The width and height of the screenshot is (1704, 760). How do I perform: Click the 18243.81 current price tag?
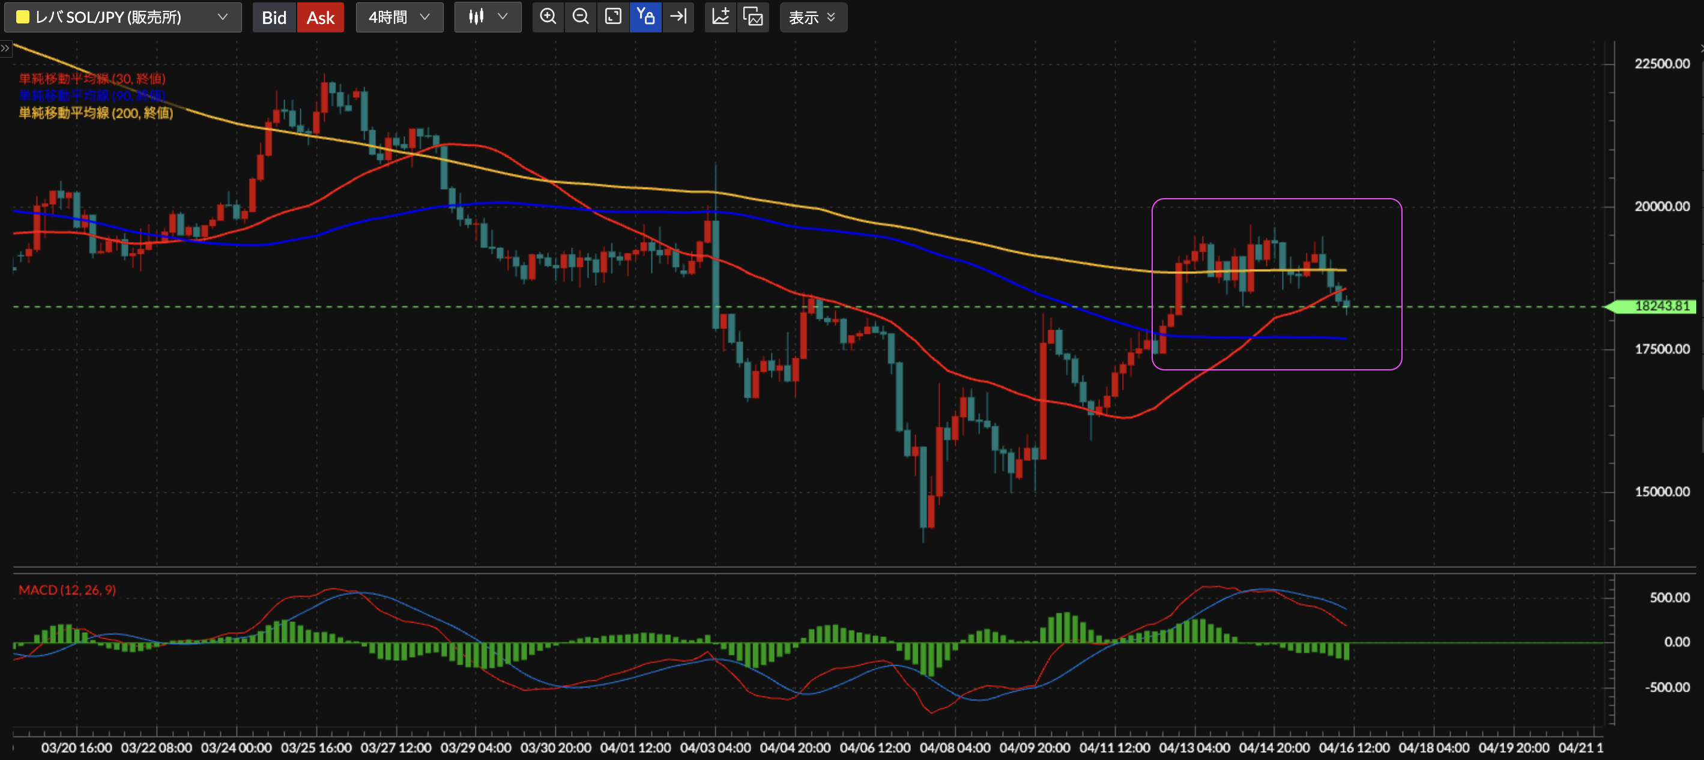[1660, 306]
